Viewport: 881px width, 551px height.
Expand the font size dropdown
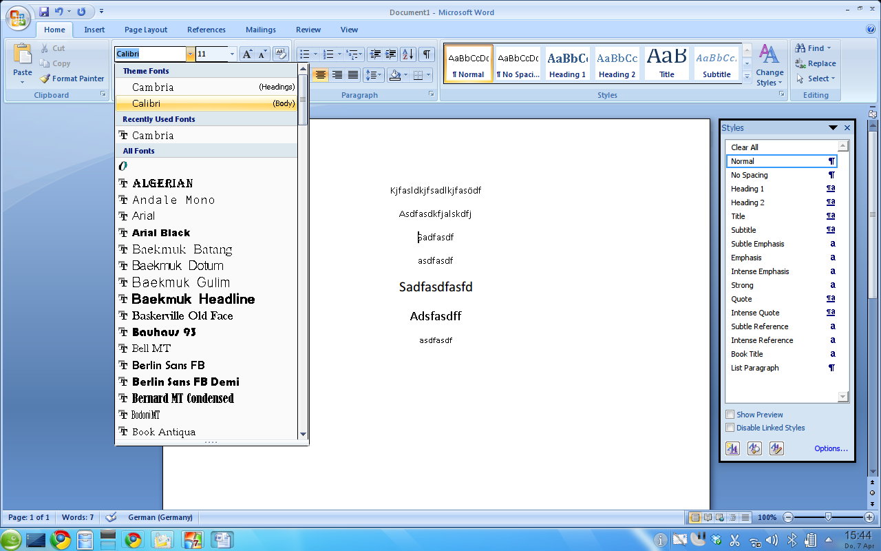point(232,54)
